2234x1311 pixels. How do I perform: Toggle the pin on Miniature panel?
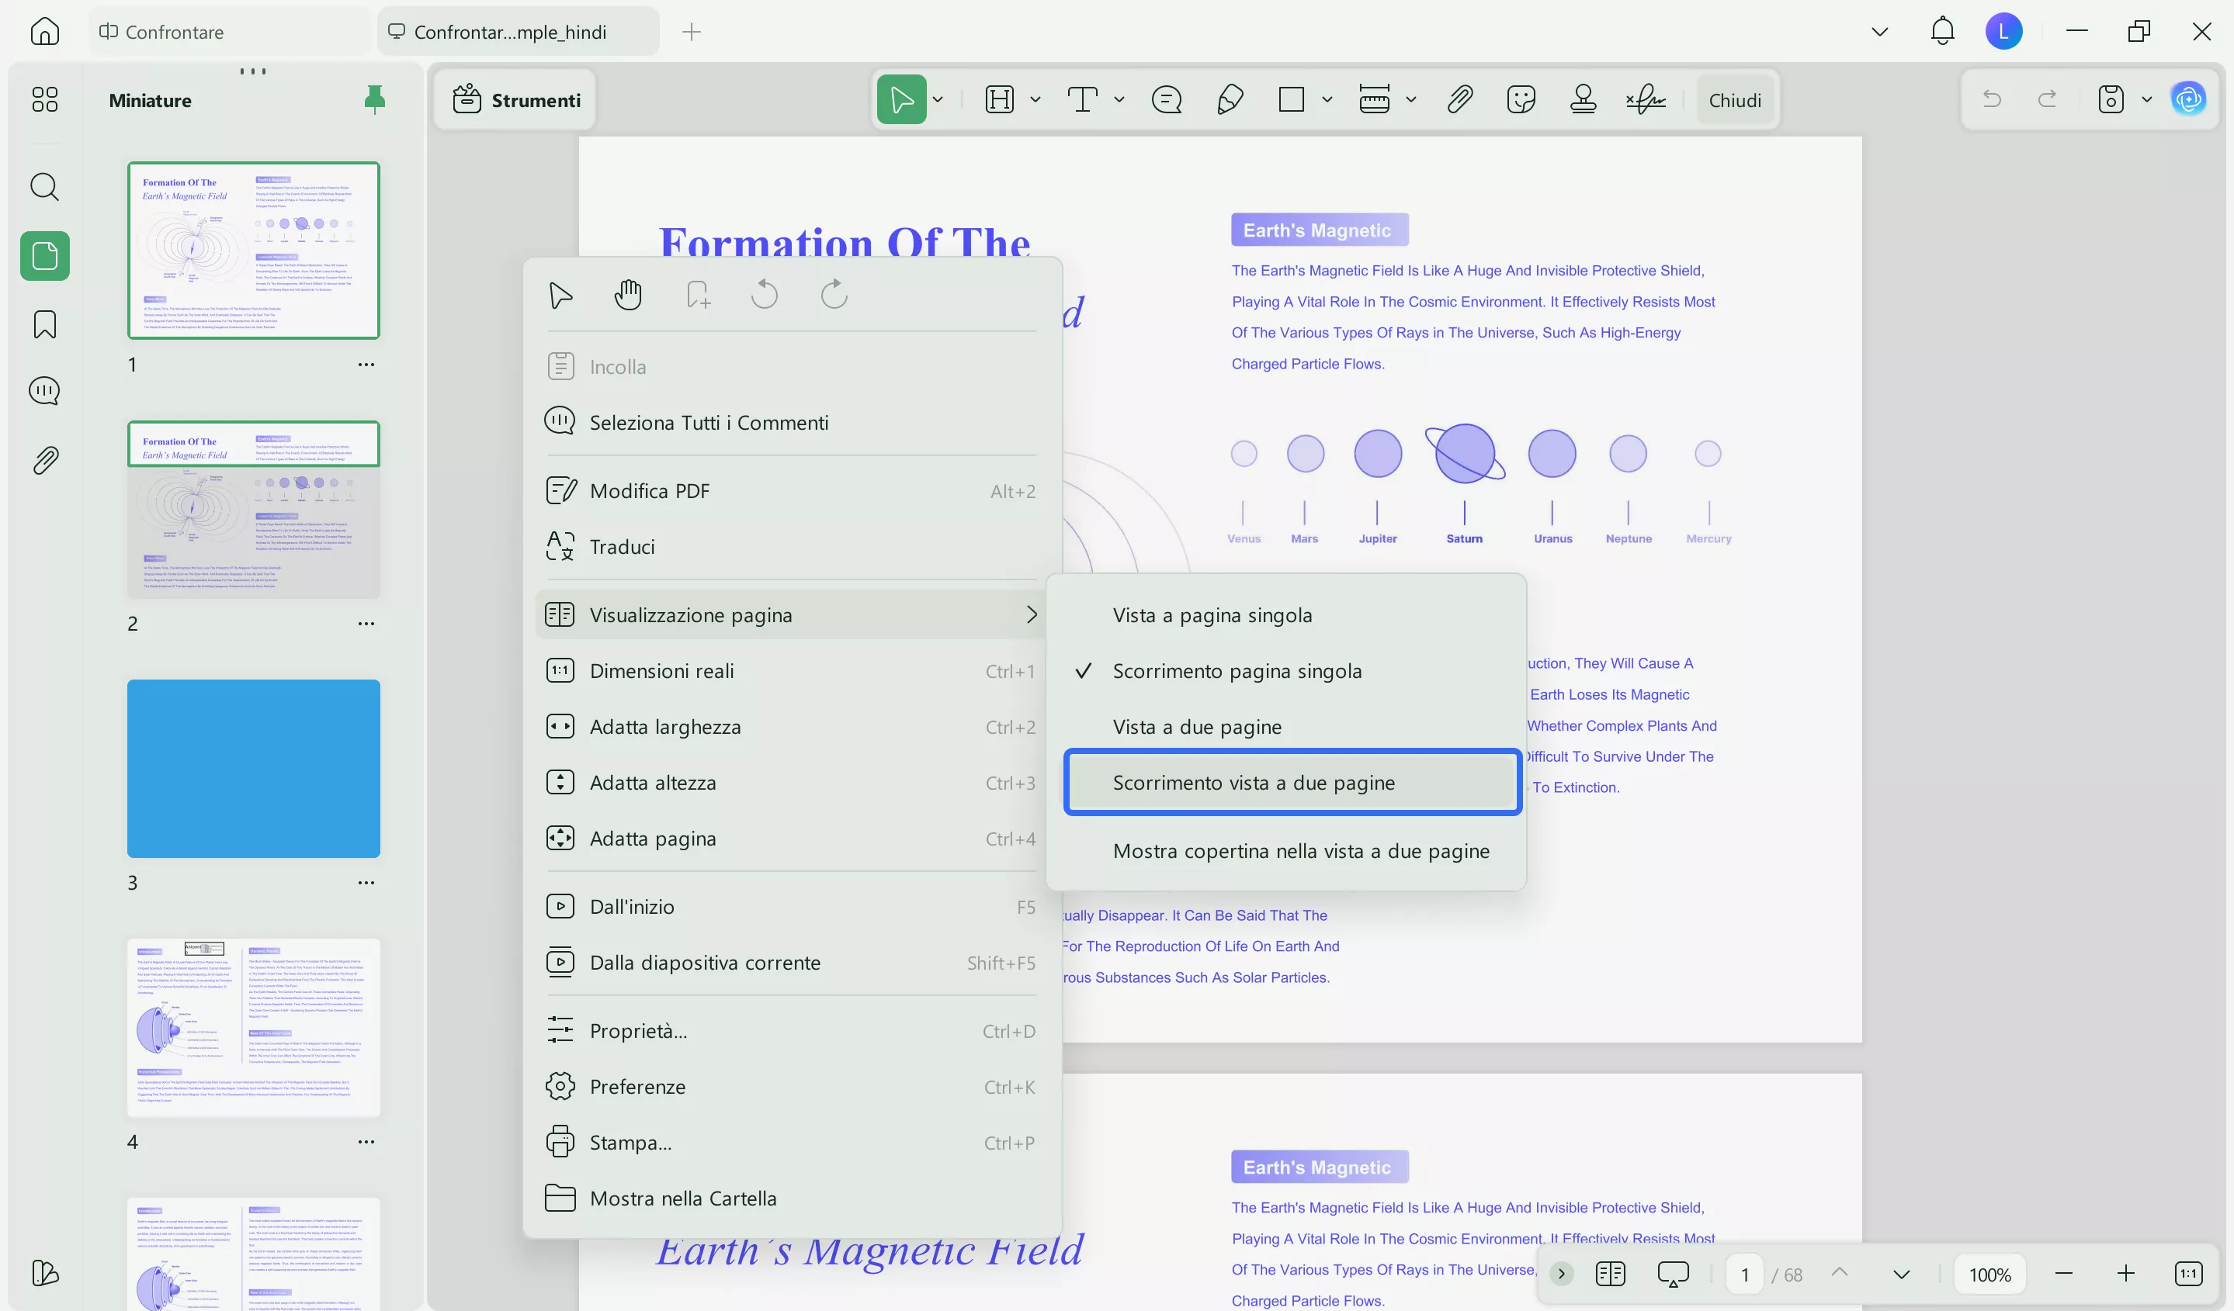pyautogui.click(x=374, y=99)
